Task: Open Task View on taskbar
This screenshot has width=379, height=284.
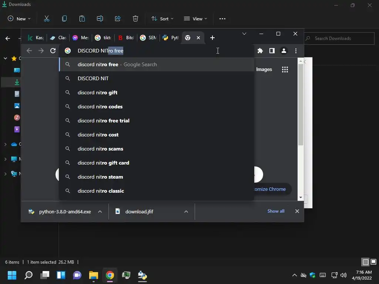Action: tap(45, 275)
